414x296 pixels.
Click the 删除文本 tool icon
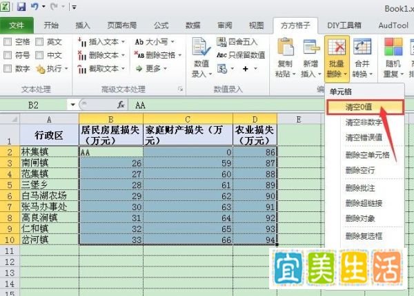[82, 55]
